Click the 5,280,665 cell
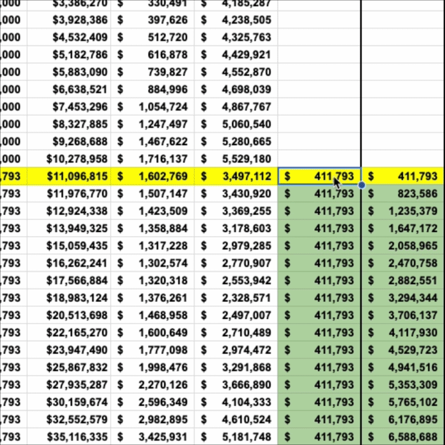Viewport: 445px width, 445px height. [236, 141]
